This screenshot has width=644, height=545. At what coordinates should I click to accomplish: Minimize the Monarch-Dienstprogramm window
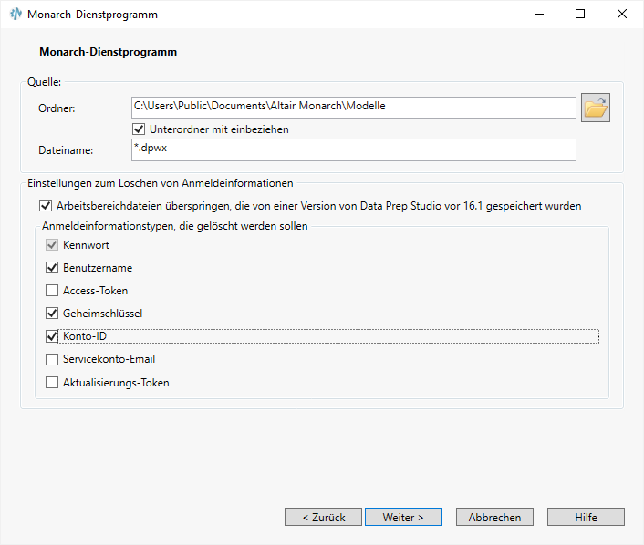(537, 14)
